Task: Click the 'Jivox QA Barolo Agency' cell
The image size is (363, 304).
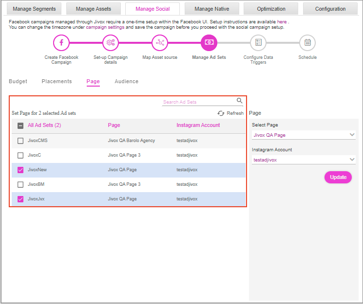Action: [x=131, y=141]
